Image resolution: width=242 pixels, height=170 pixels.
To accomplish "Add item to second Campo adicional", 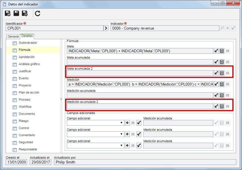I will (127, 134).
